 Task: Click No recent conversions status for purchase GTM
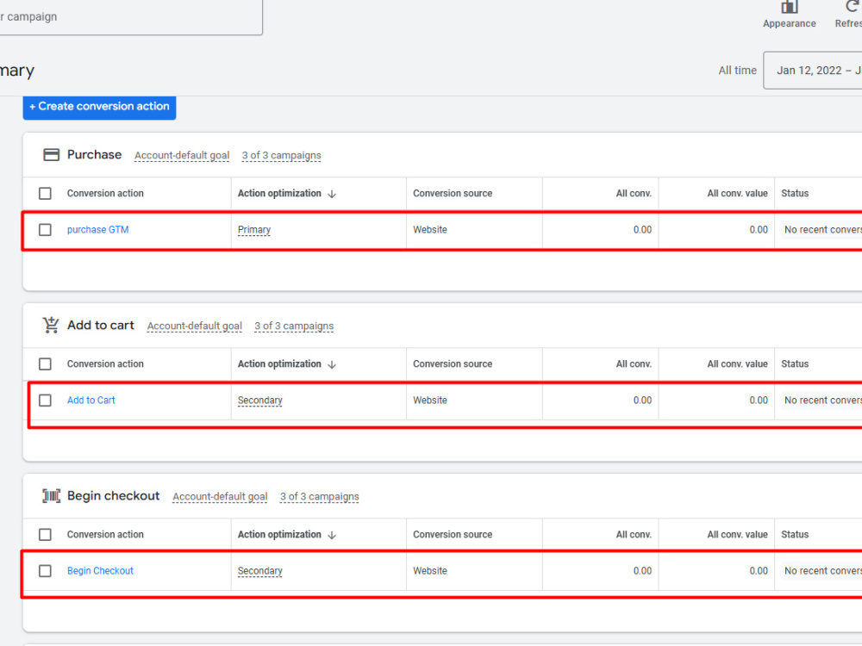pyautogui.click(x=822, y=230)
